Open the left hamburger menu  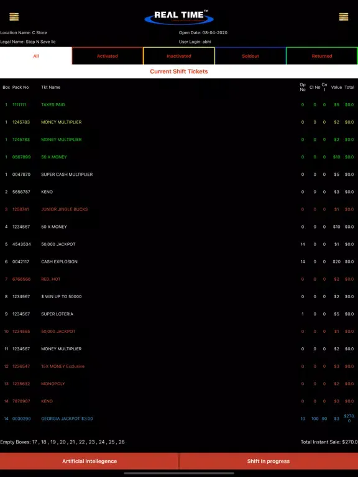(14, 17)
